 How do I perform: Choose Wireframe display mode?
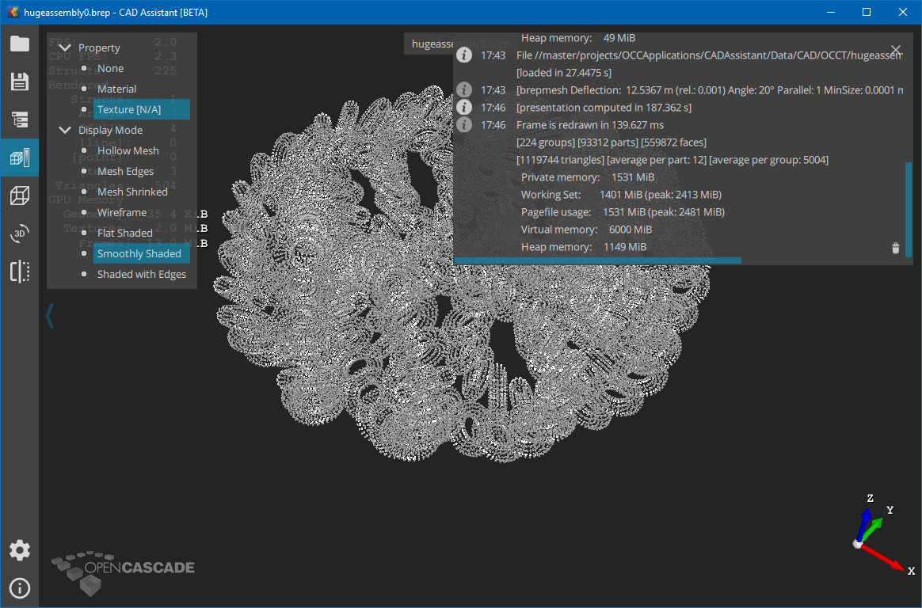[121, 213]
